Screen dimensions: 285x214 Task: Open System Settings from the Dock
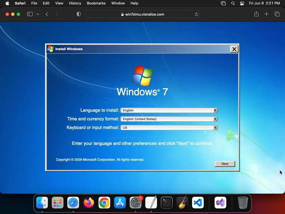click(x=136, y=203)
